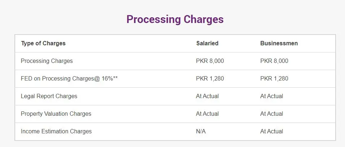Click the Processing Charges page heading

coord(175,19)
